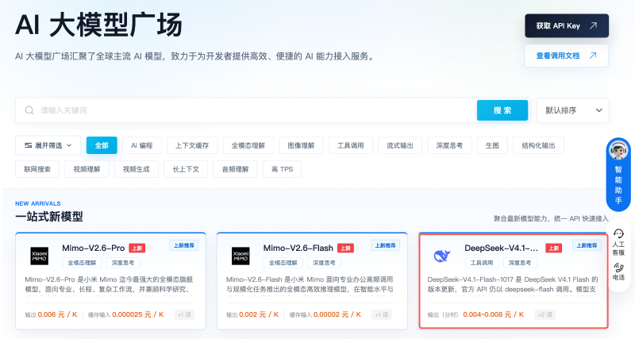Screen dimensions: 635x339
Task: Click the NEW ARRIVALS label
Action: (x=38, y=204)
